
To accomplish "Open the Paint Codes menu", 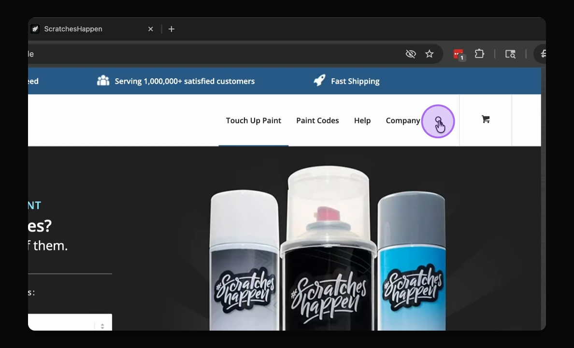I will tap(317, 120).
